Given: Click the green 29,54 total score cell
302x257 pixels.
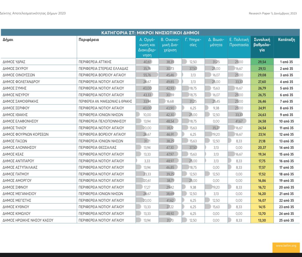Looking at the screenshot, I should click(262, 62).
